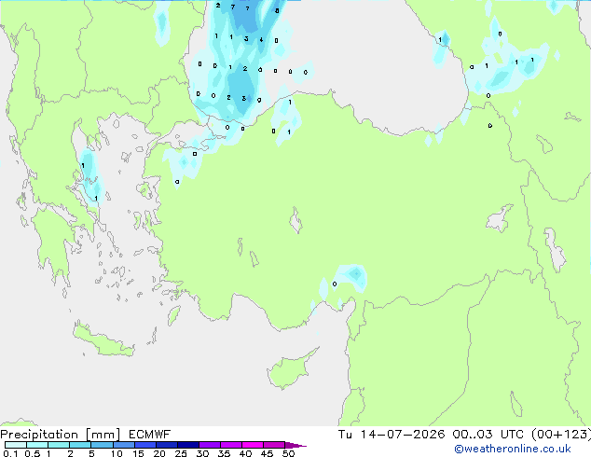The width and height of the screenshot is (591, 457).
Task: Click the above-50 arrow at legend end
Action: (x=295, y=445)
